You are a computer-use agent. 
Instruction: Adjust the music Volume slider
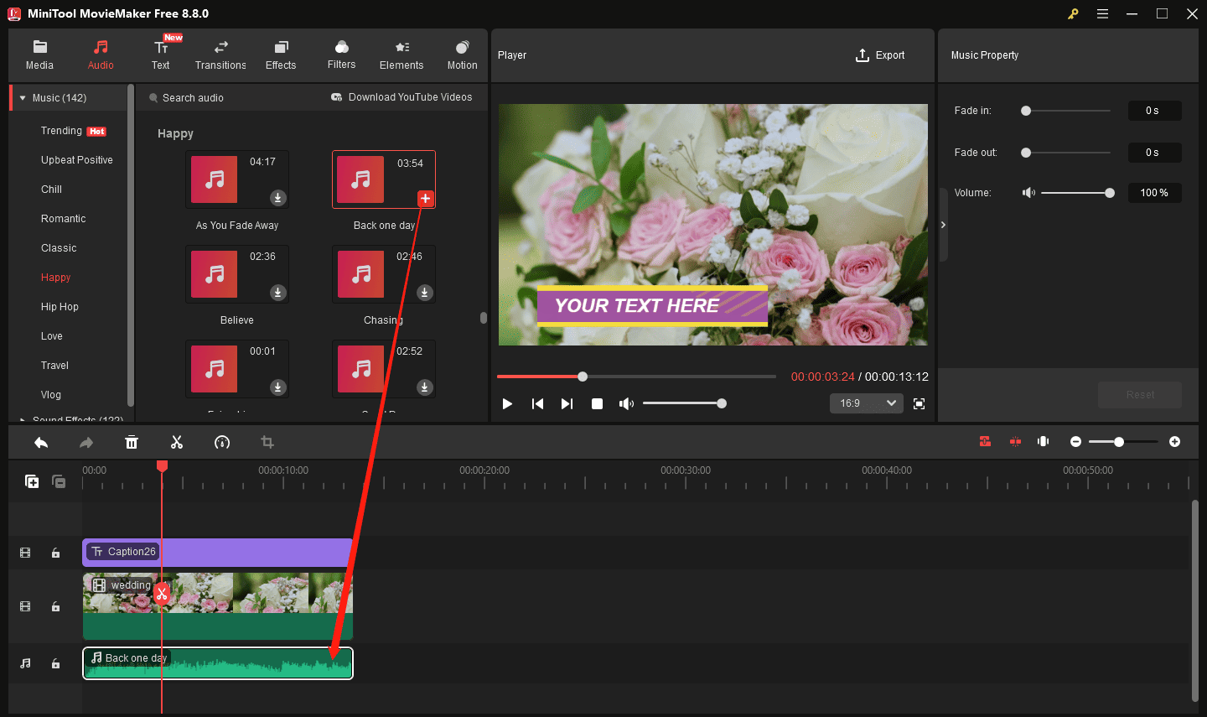(1077, 193)
